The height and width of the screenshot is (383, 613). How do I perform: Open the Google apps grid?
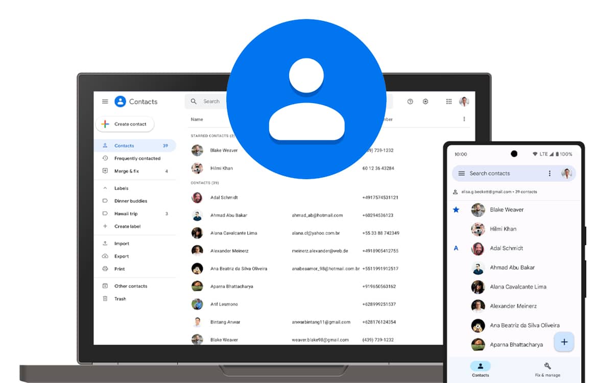coord(449,102)
